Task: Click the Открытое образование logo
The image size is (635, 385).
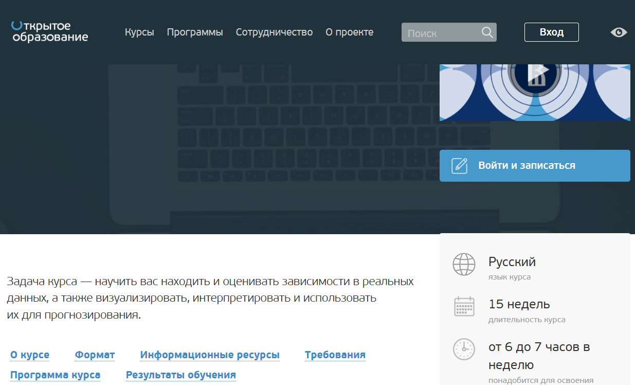Action: 49,31
